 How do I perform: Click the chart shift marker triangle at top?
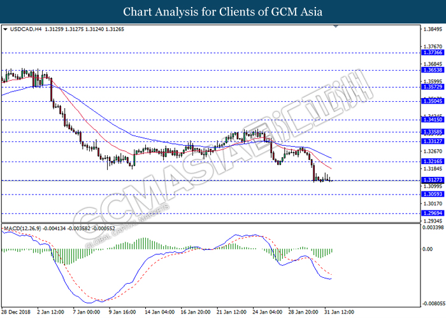(x=336, y=26)
